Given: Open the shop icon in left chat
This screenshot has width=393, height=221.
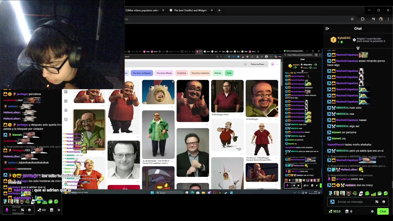Looking at the screenshot, I should click(x=52, y=210).
